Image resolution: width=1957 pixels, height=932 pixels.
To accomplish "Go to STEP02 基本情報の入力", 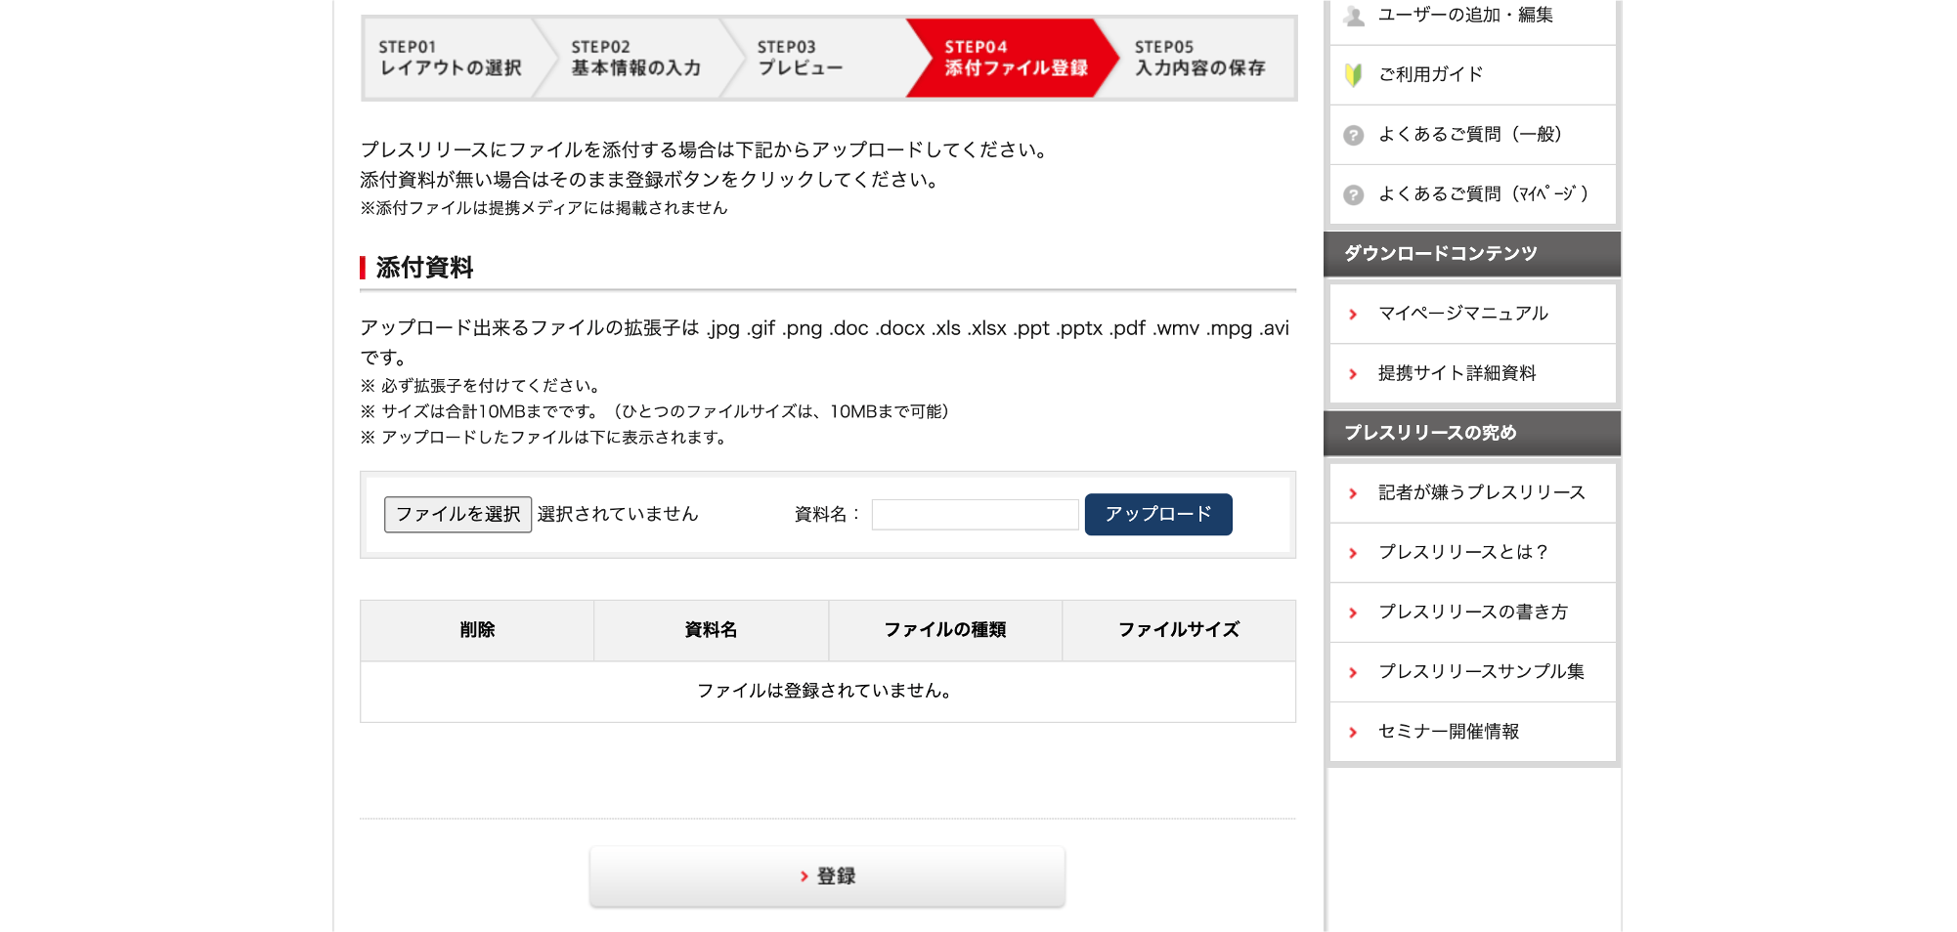I will pyautogui.click(x=635, y=59).
